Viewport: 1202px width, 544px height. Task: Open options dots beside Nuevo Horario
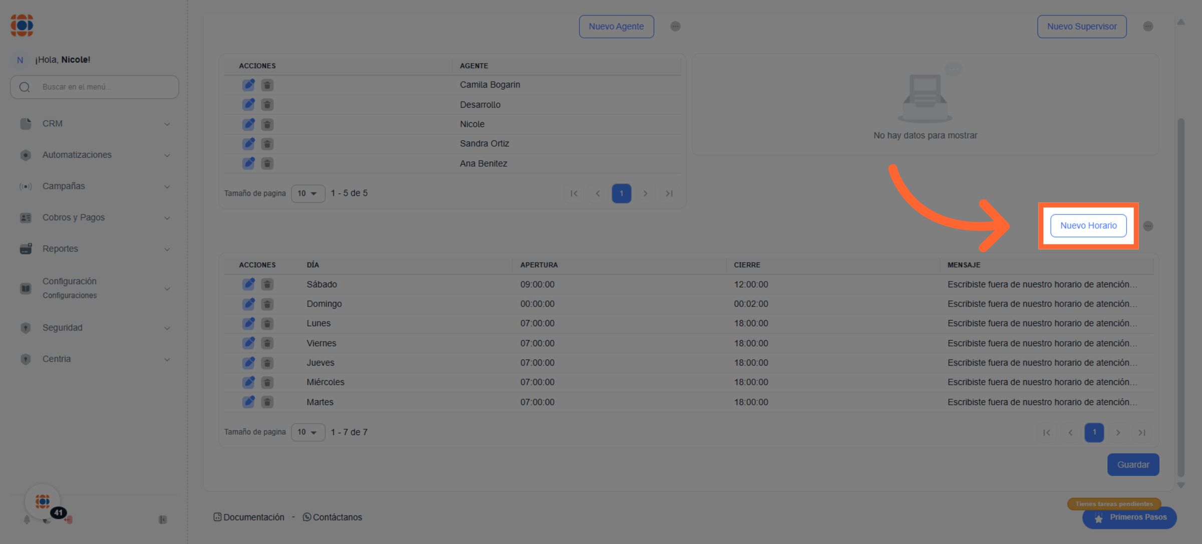point(1148,226)
